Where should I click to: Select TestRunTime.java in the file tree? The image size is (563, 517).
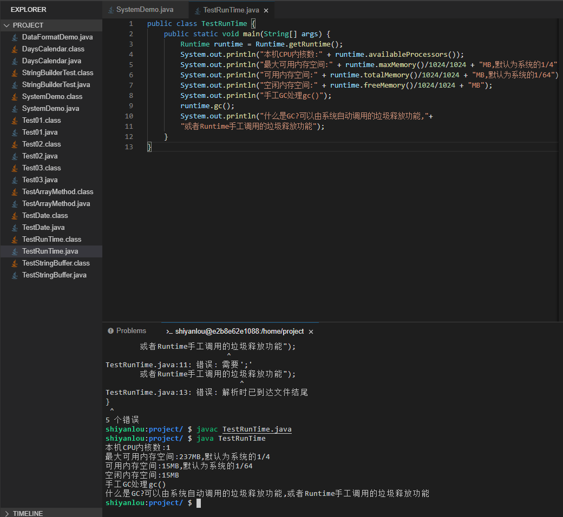point(51,251)
